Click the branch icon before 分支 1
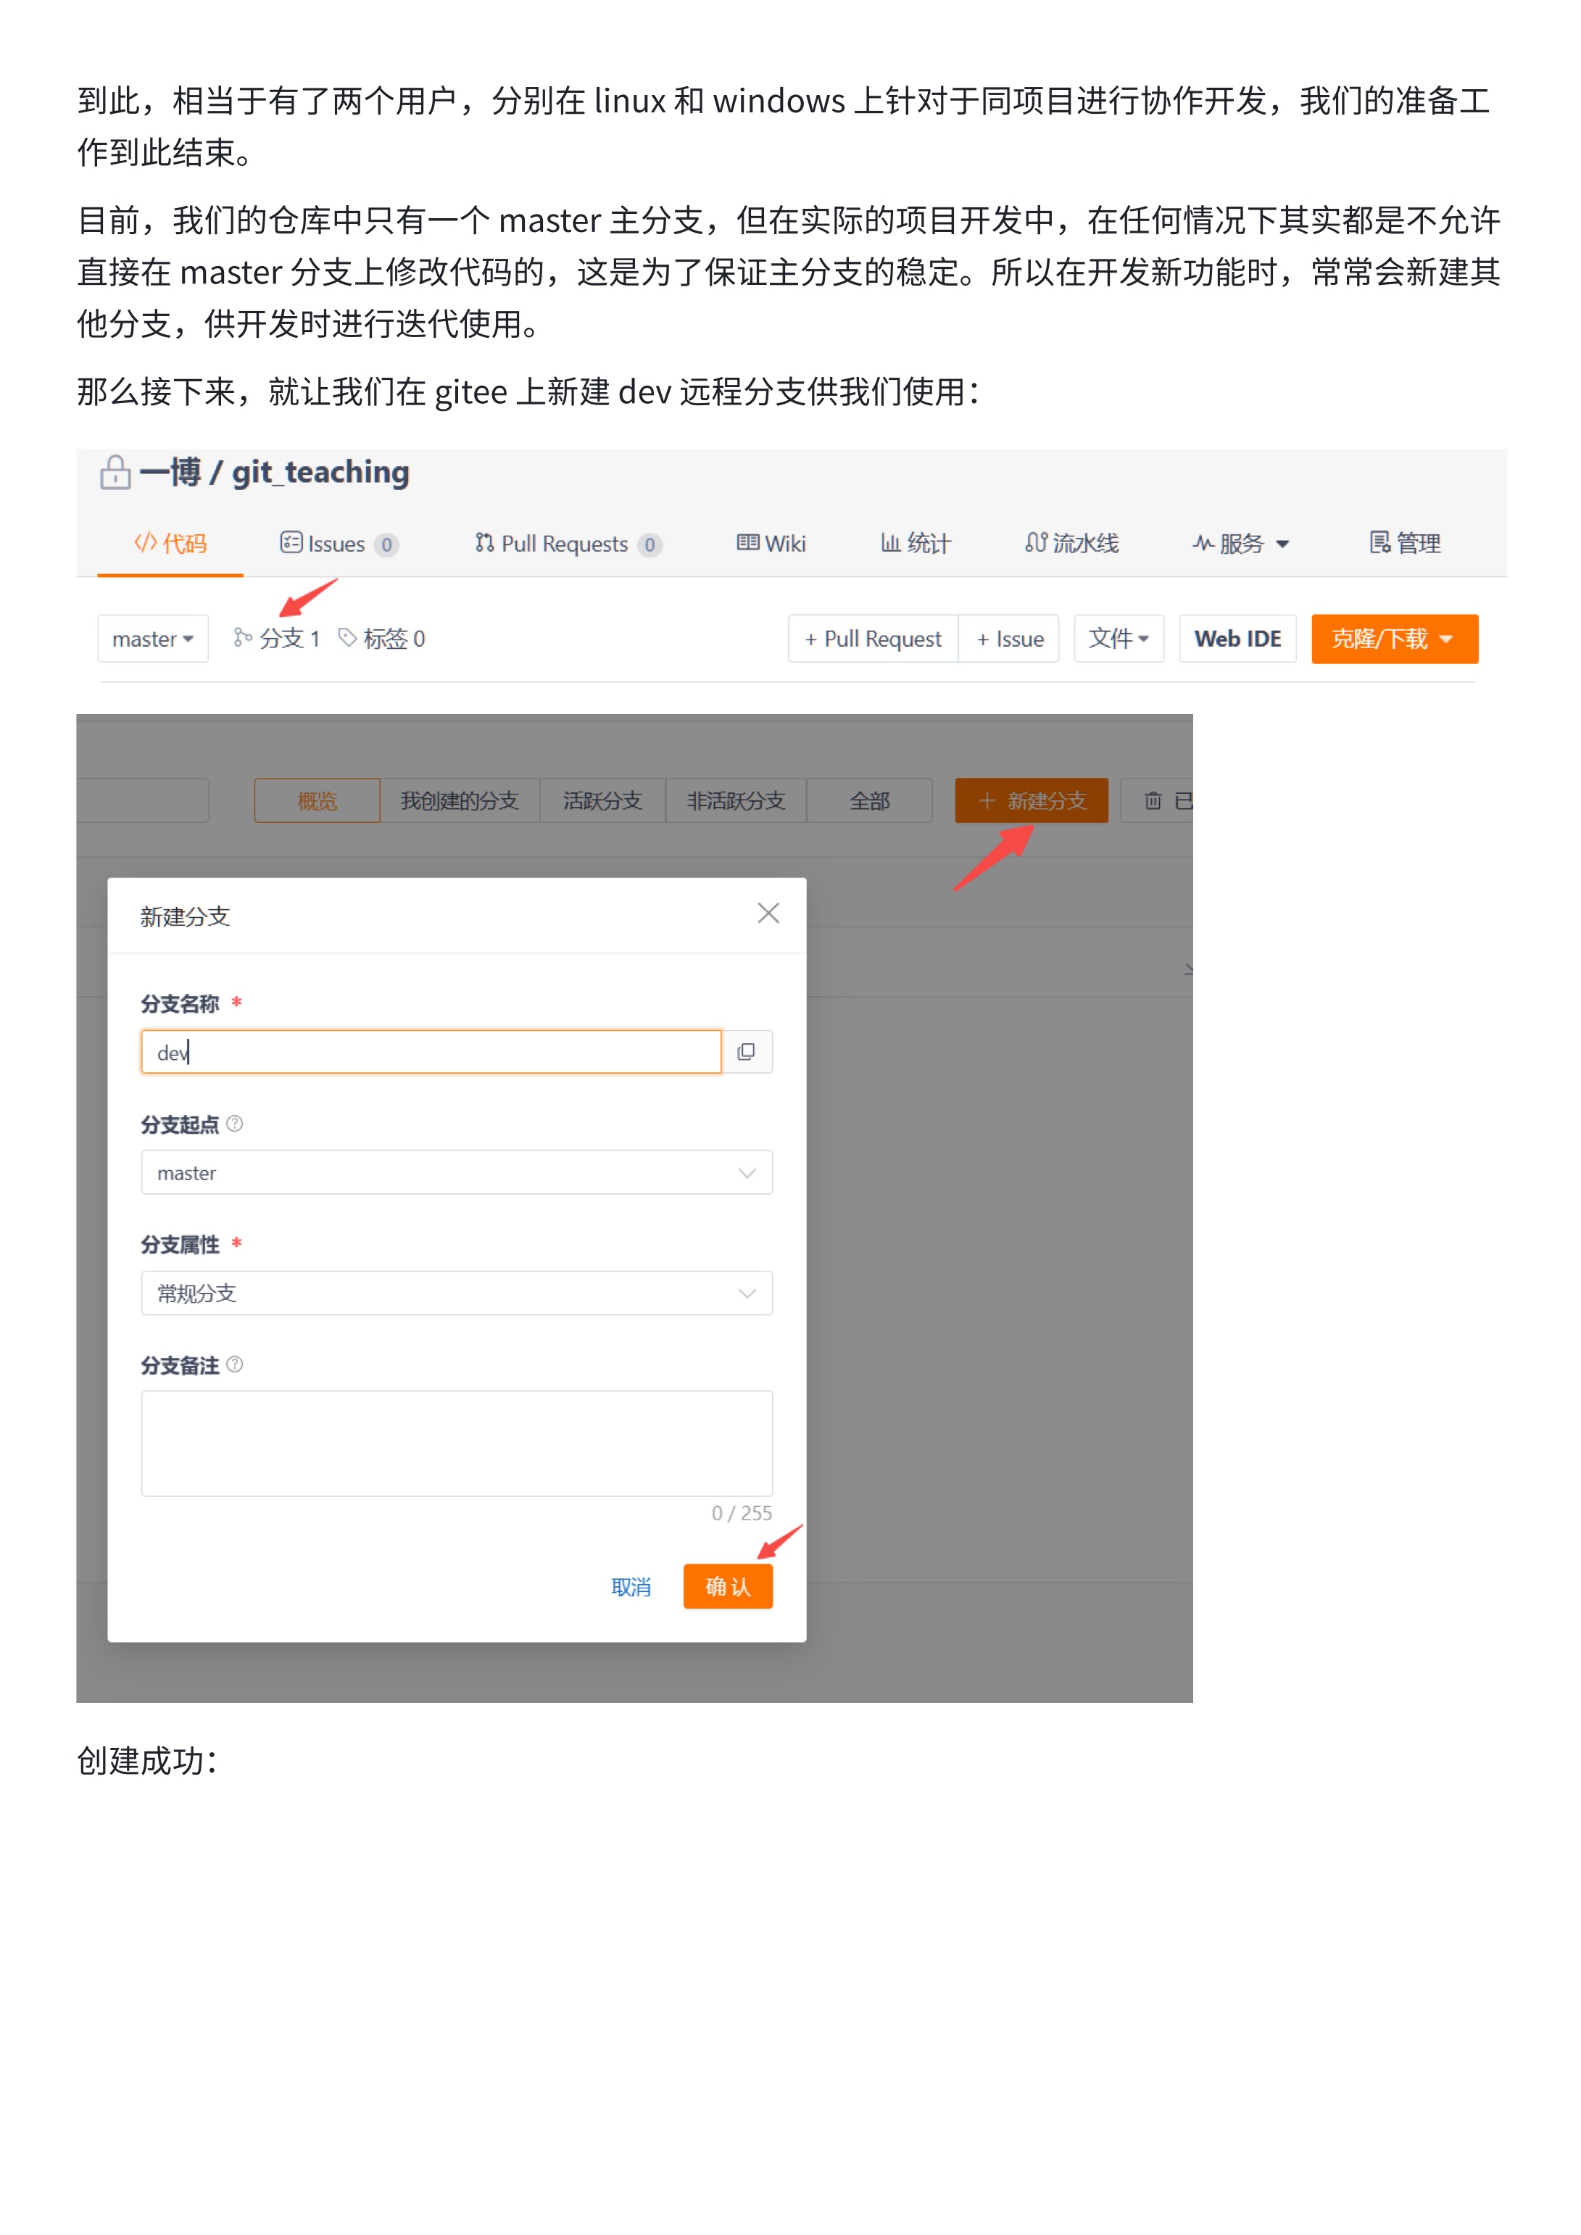 (x=242, y=639)
